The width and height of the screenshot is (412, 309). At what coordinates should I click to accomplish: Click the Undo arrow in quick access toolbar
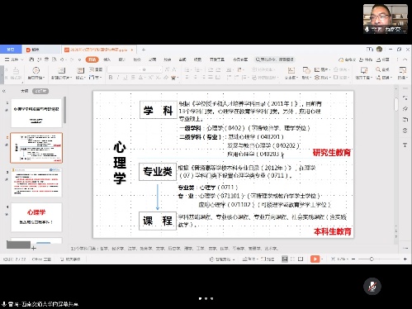pos(62,59)
